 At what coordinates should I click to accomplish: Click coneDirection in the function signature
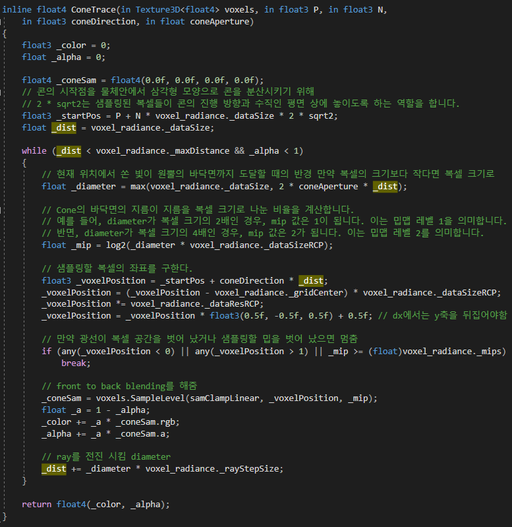coord(103,22)
